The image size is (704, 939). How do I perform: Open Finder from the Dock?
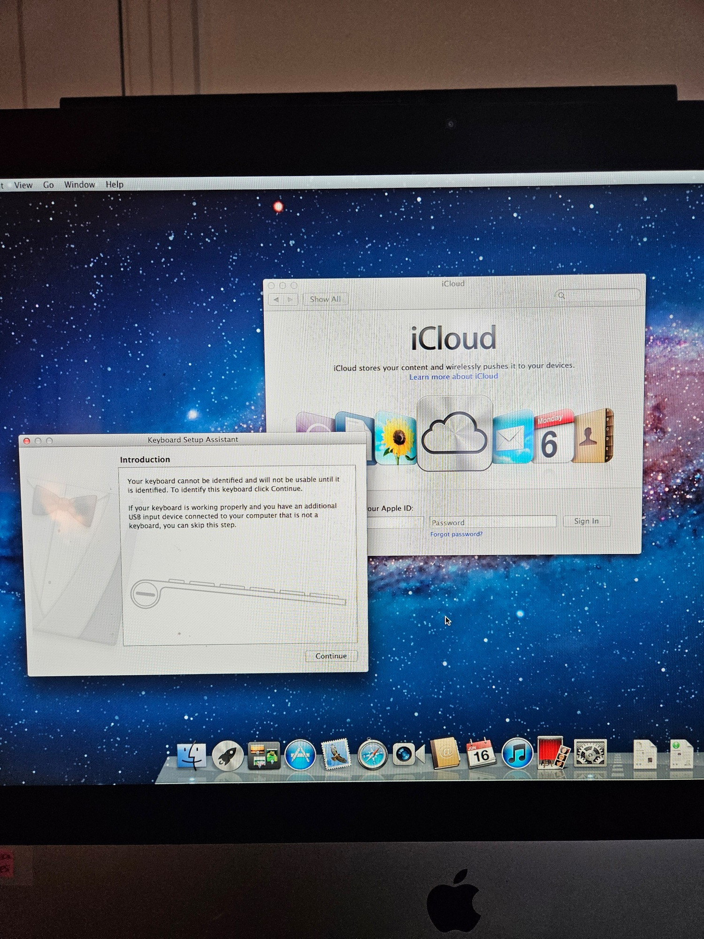click(x=191, y=755)
